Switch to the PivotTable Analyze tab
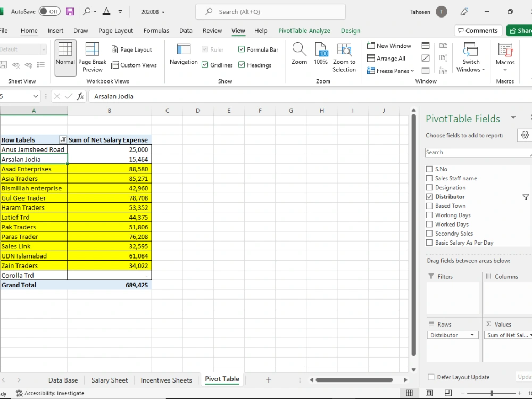 304,30
